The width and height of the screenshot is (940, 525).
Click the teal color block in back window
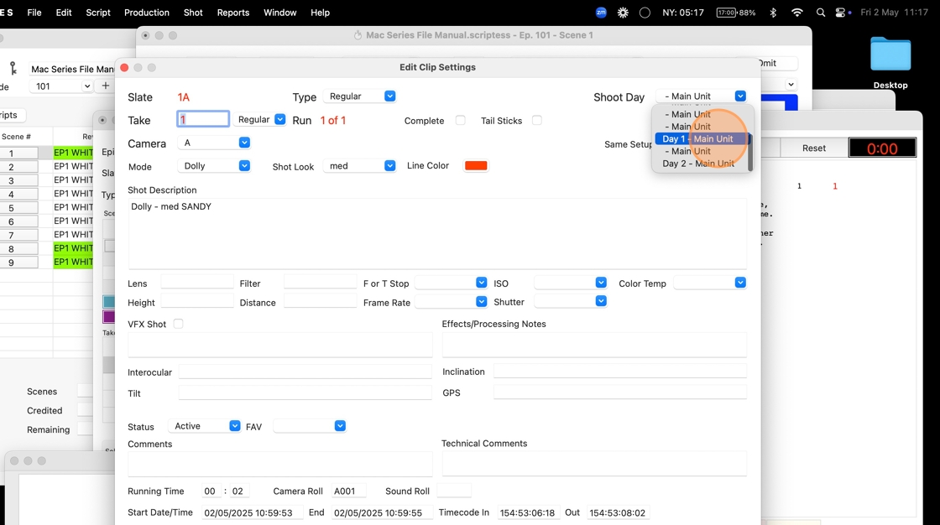[108, 301]
